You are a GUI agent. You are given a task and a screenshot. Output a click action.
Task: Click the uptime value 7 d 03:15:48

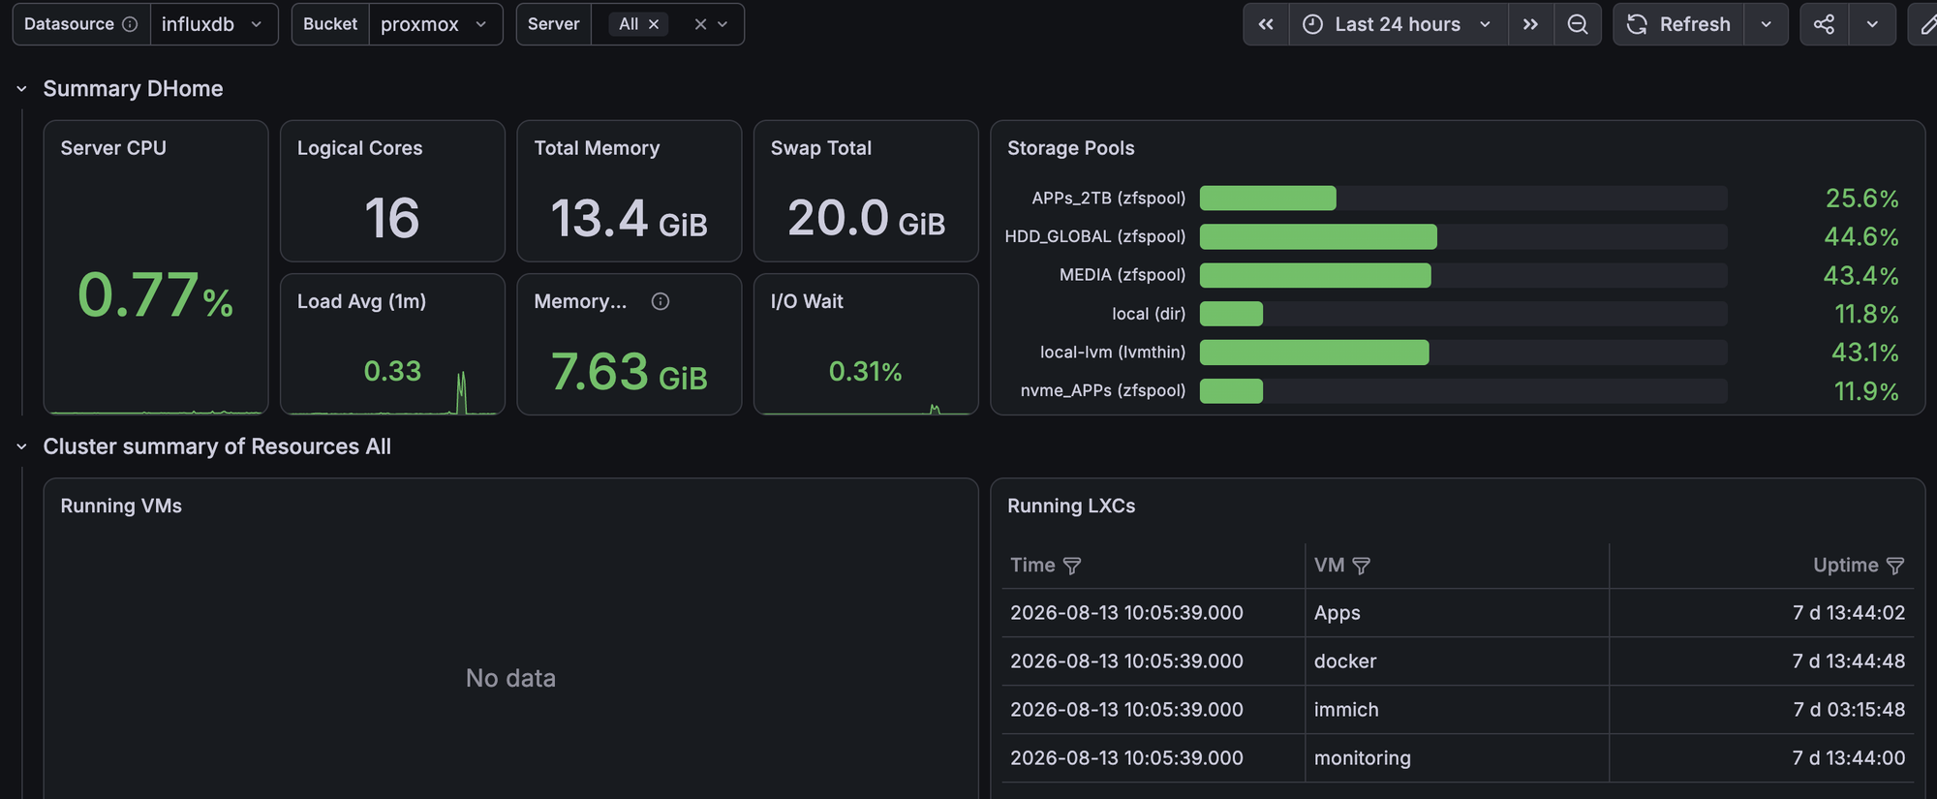1849,710
